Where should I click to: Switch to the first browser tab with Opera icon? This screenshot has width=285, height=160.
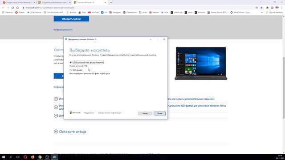tap(18, 3)
